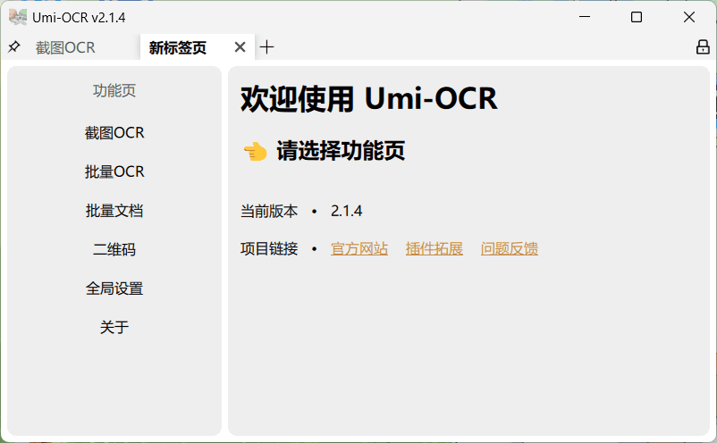Choose 批量文档 in the function list
717x443 pixels.
click(x=114, y=211)
